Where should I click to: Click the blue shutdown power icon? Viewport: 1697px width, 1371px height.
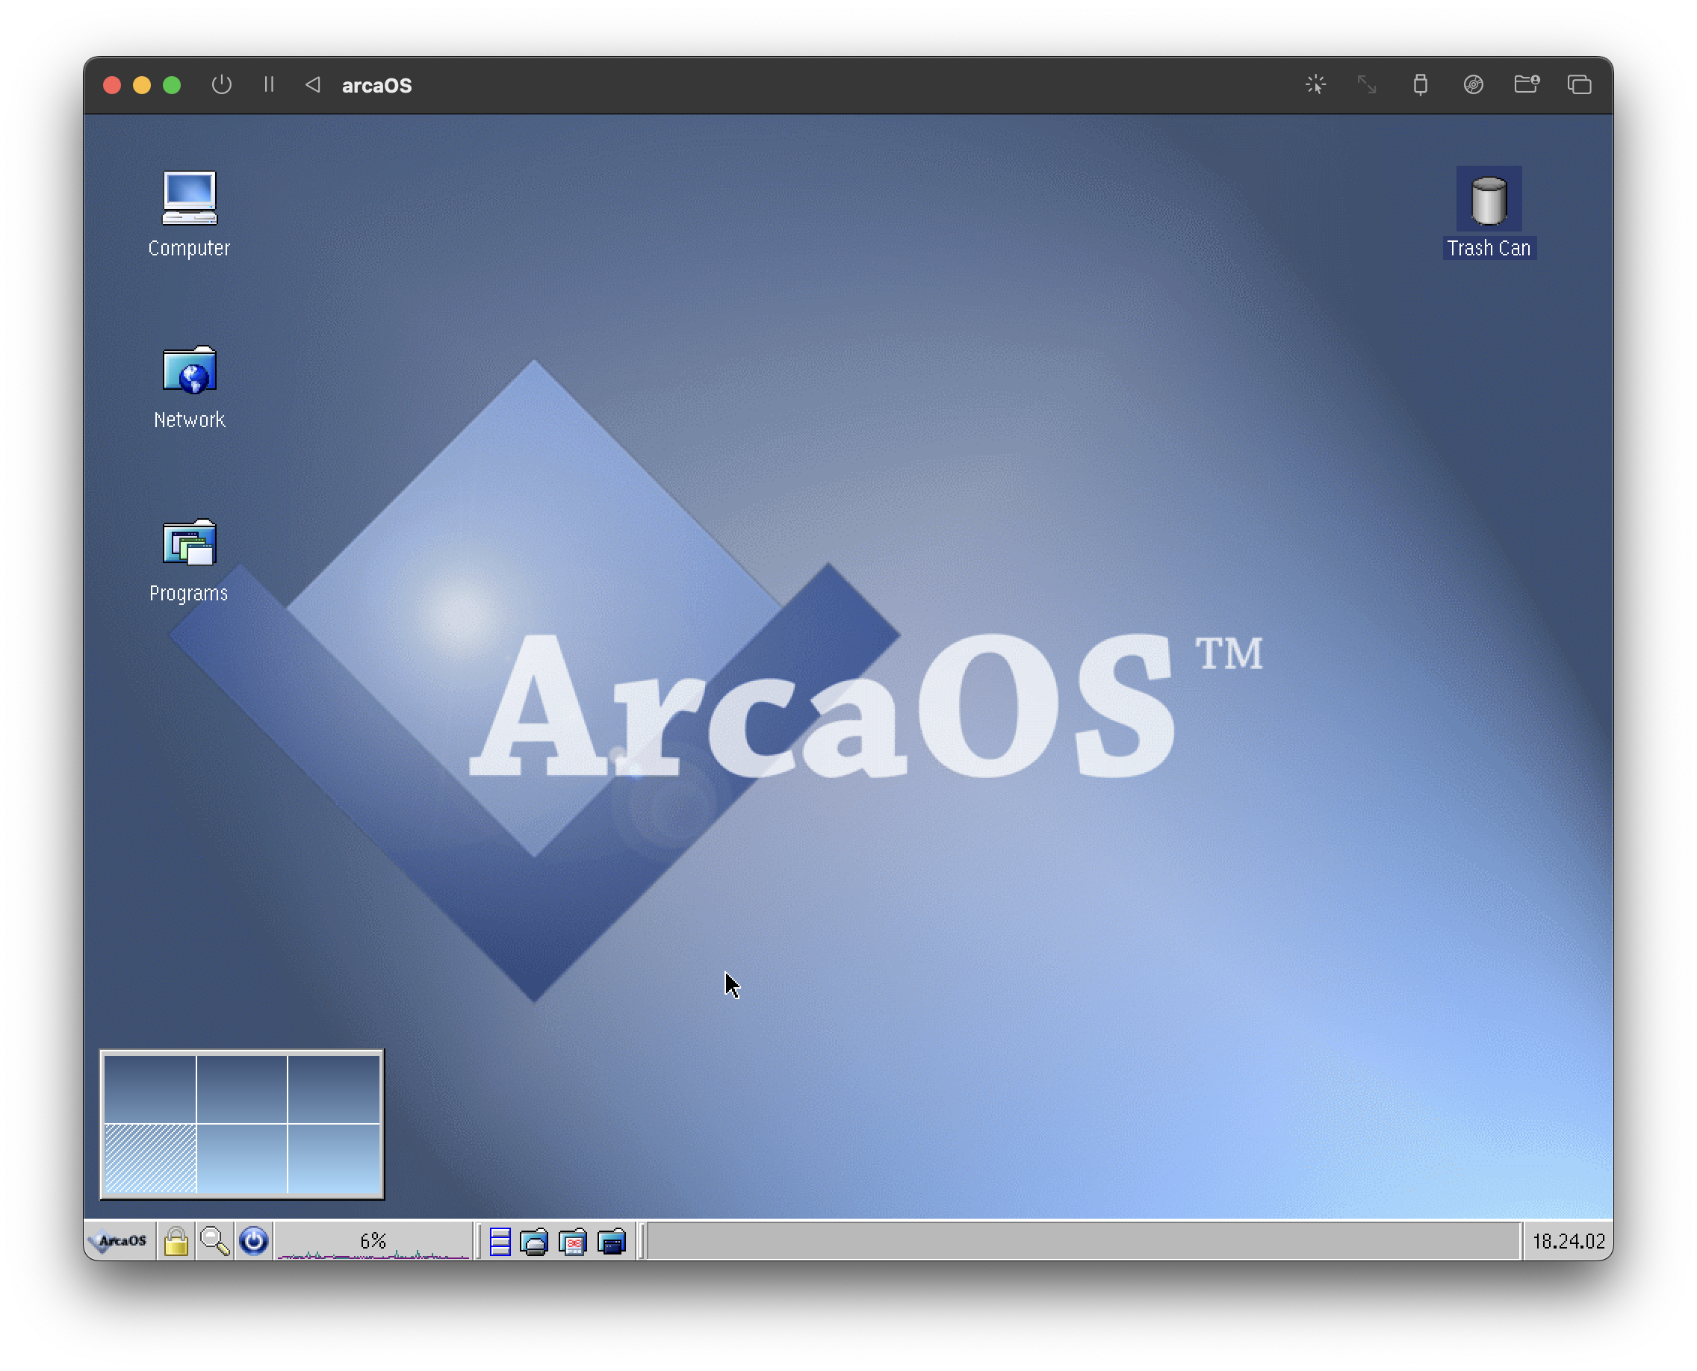[x=254, y=1240]
